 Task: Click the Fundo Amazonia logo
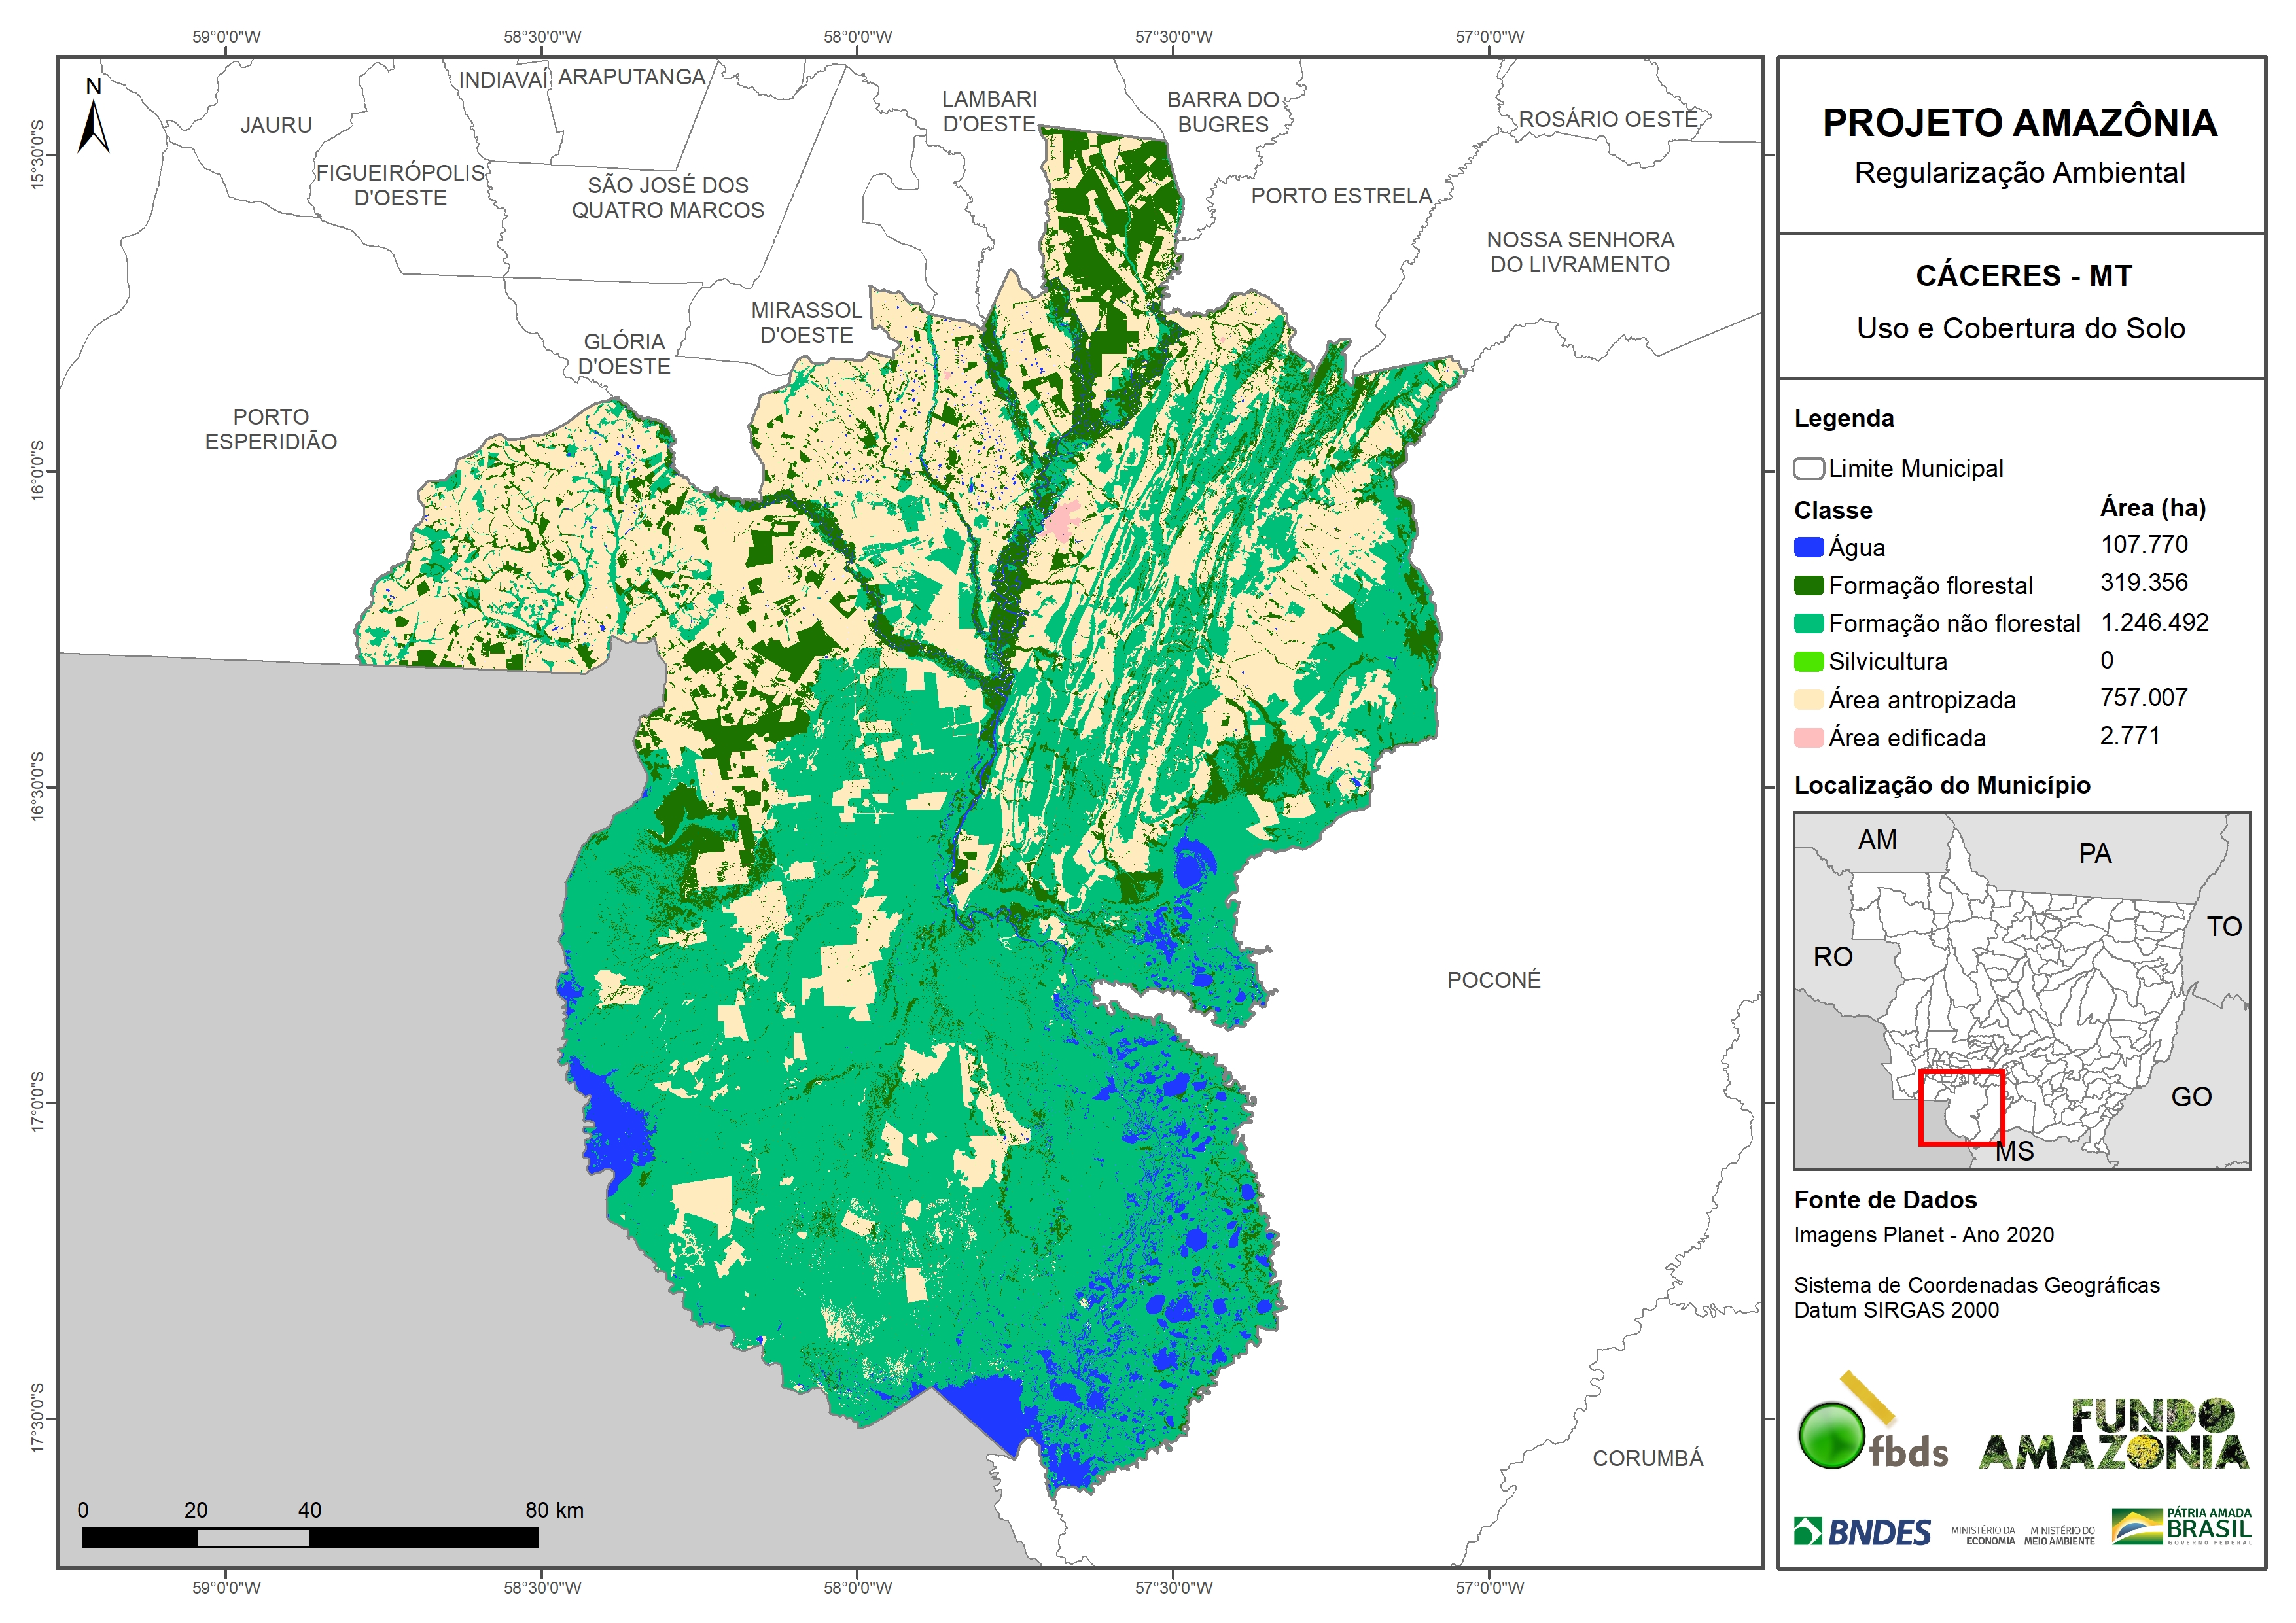[x=2113, y=1434]
